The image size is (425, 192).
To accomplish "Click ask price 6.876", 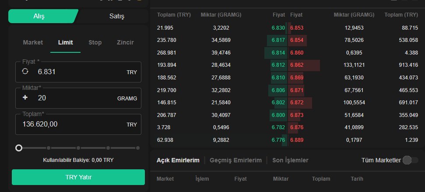I will coord(297,127).
